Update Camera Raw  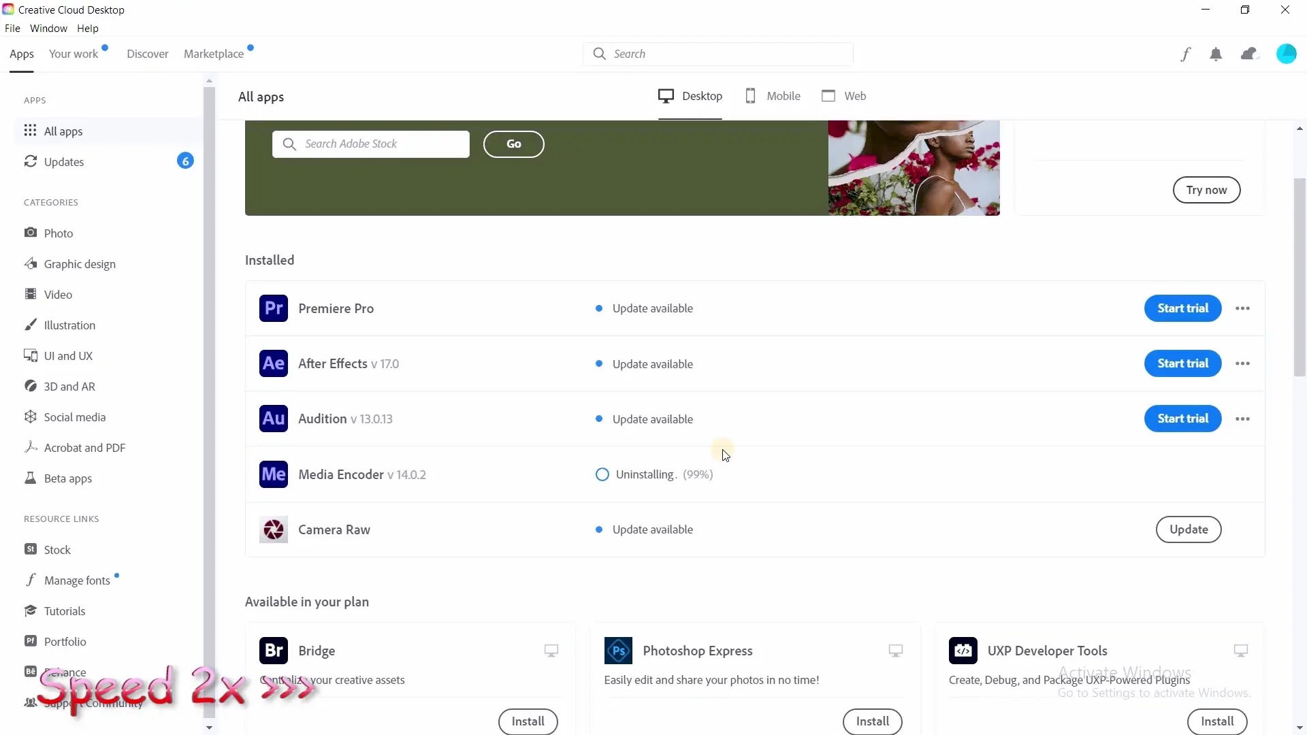point(1188,529)
